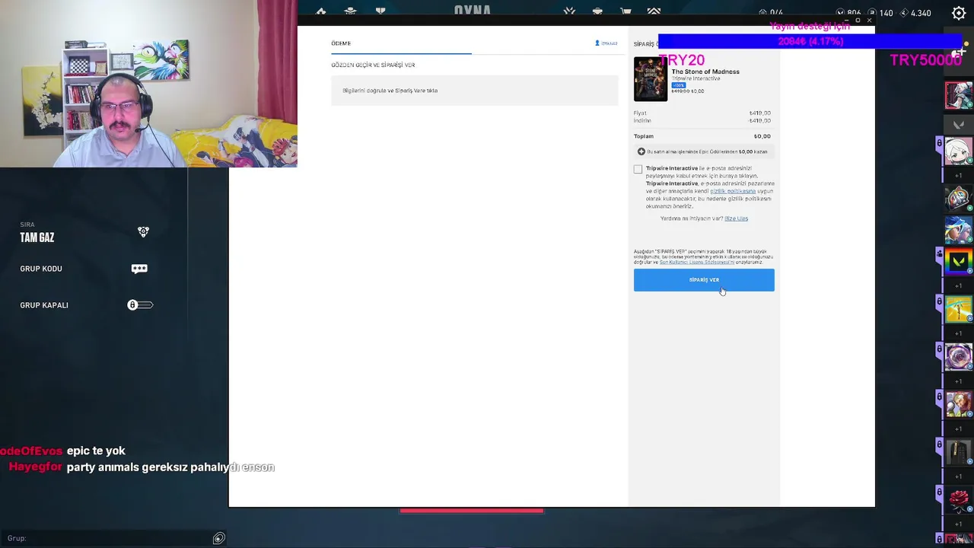Click the agent hat navigation icon
974x548 pixels.
(x=350, y=11)
